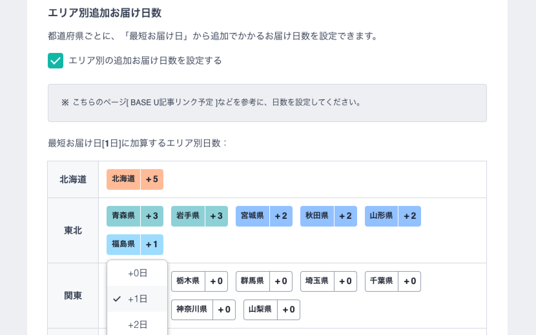Viewport: 536px width, 335px height.
Task: Open the 北海道 +5 days dropdown
Action: click(135, 179)
